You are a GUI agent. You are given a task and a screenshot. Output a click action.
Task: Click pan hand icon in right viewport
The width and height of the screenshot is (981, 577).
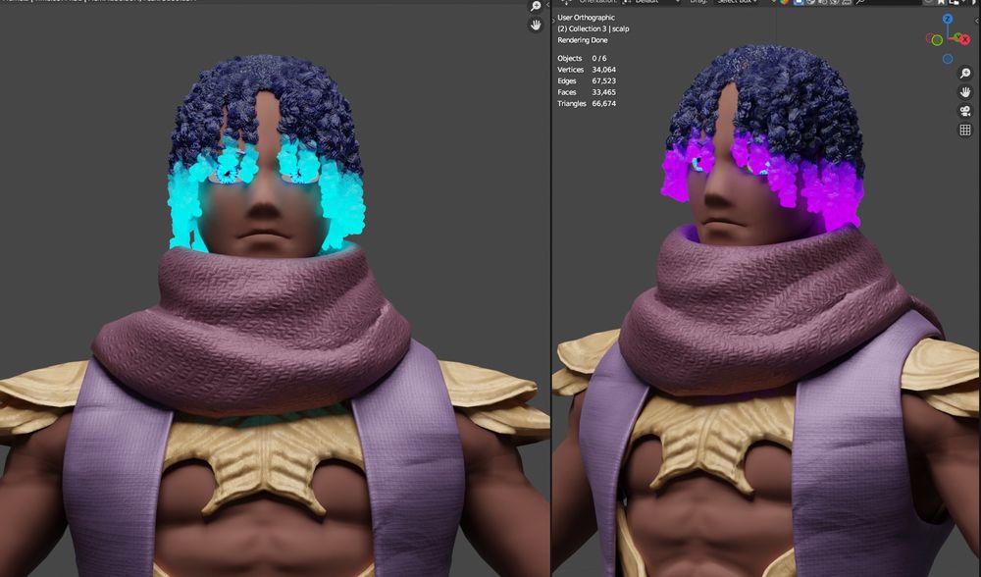(x=964, y=92)
